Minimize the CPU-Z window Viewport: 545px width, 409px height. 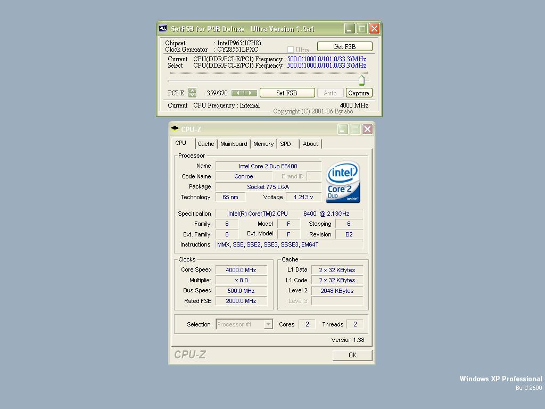[x=343, y=129]
